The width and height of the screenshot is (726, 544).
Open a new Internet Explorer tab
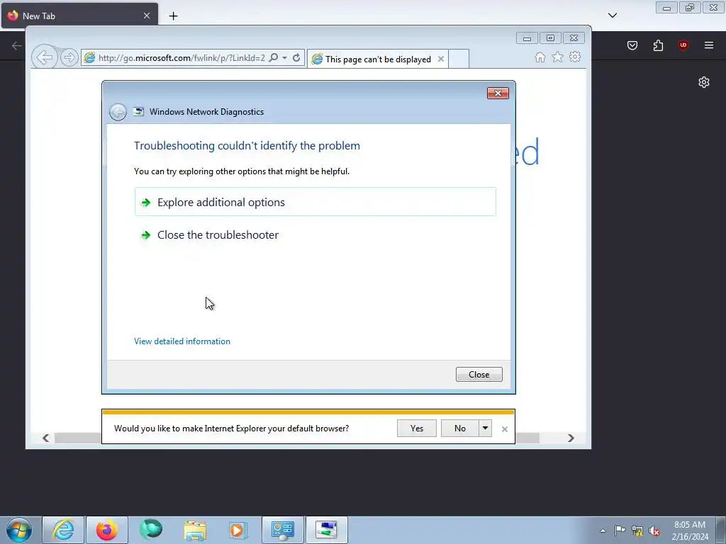(459, 59)
